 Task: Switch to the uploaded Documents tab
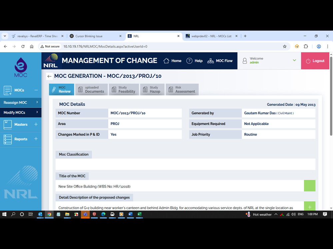tap(91, 90)
